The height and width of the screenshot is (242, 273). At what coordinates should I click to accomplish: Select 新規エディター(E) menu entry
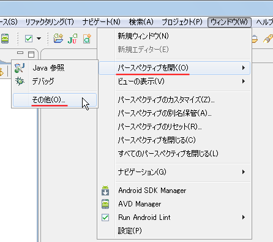pos(174,50)
